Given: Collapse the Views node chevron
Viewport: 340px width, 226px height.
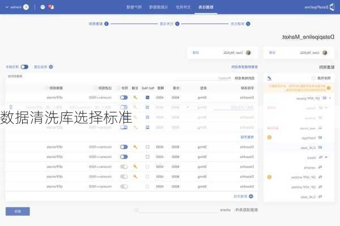Looking at the screenshot, I should point(326,157).
